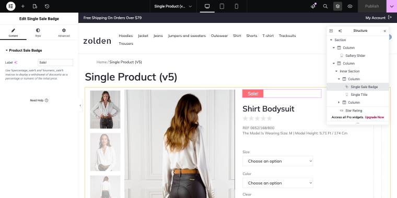Toggle the Structure layers icon
397x198 pixels.
(338, 6)
